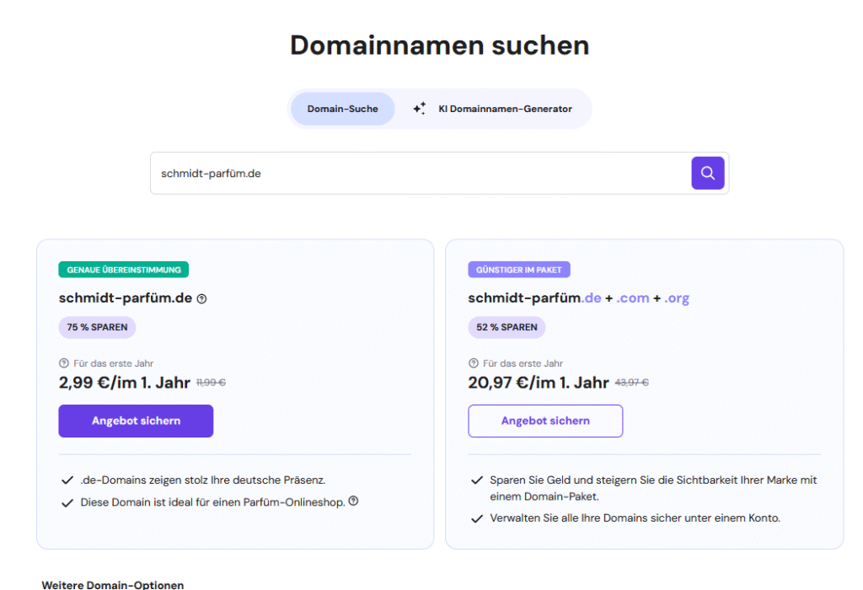Switch to the Domain-Suche tab
This screenshot has height=590, width=863.
pos(342,109)
